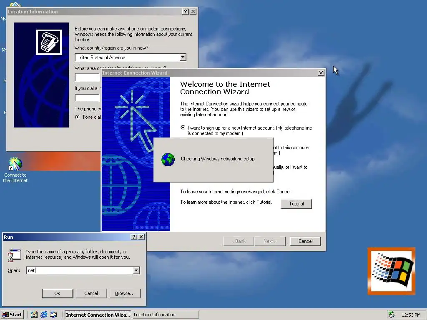
Task: Select the sign up for new Internet account option
Action: click(183, 127)
